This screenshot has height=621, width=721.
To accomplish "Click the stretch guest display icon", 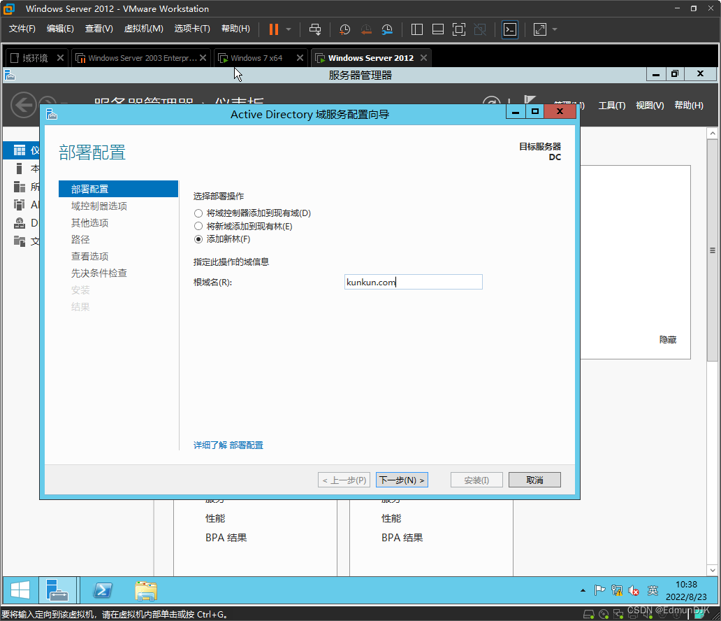I will (540, 29).
